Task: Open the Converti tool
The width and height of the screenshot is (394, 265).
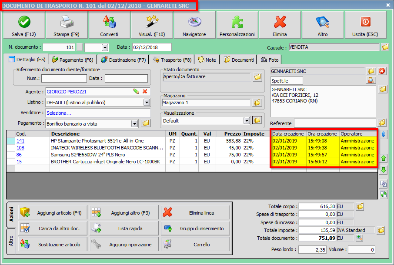Action: click(109, 25)
